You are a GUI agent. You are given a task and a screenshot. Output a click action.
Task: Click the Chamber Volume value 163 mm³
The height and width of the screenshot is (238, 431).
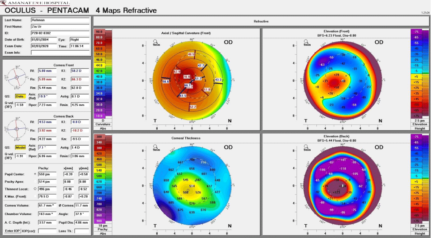pos(47,214)
